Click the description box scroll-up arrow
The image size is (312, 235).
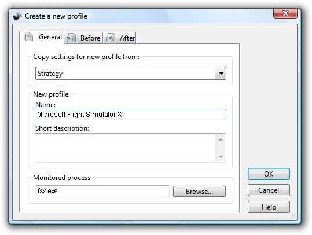pos(221,139)
